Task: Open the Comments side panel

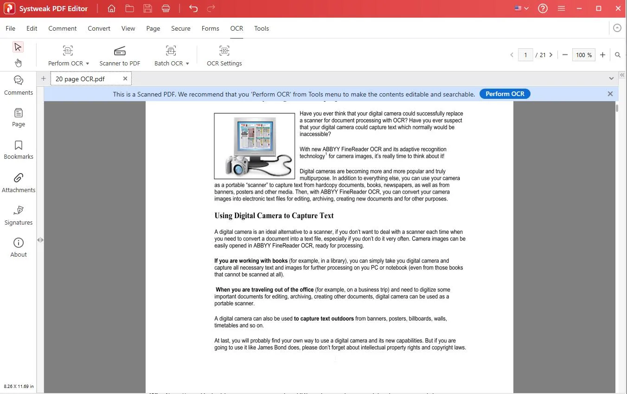Action: click(19, 85)
